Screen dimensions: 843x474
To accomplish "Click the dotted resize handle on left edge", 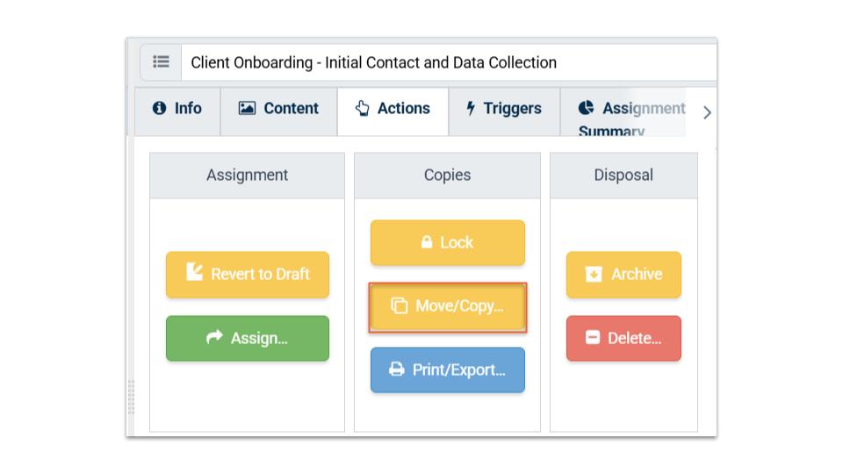I will click(132, 397).
